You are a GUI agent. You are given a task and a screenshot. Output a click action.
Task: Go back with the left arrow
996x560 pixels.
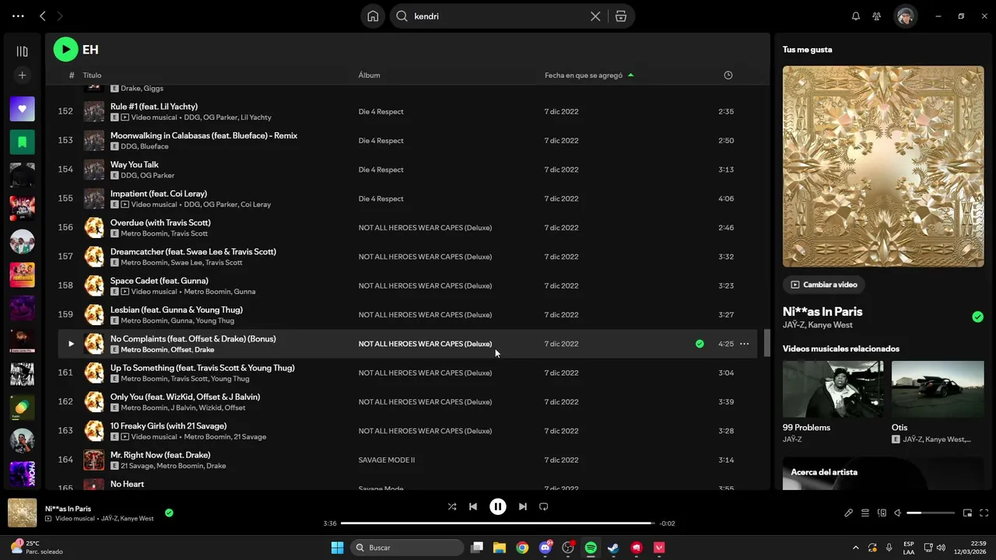point(43,16)
